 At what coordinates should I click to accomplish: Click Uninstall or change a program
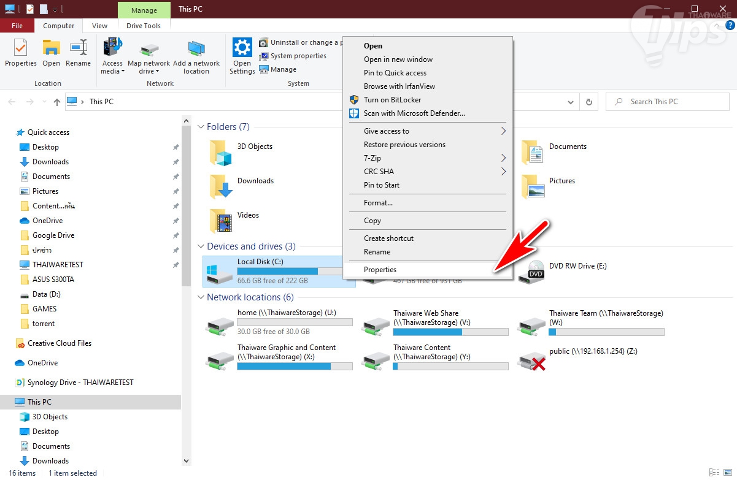pyautogui.click(x=300, y=42)
